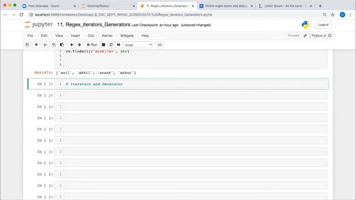Switch to Online regex tester tab
Viewport: 356px width, 200px height.
[x=226, y=6]
